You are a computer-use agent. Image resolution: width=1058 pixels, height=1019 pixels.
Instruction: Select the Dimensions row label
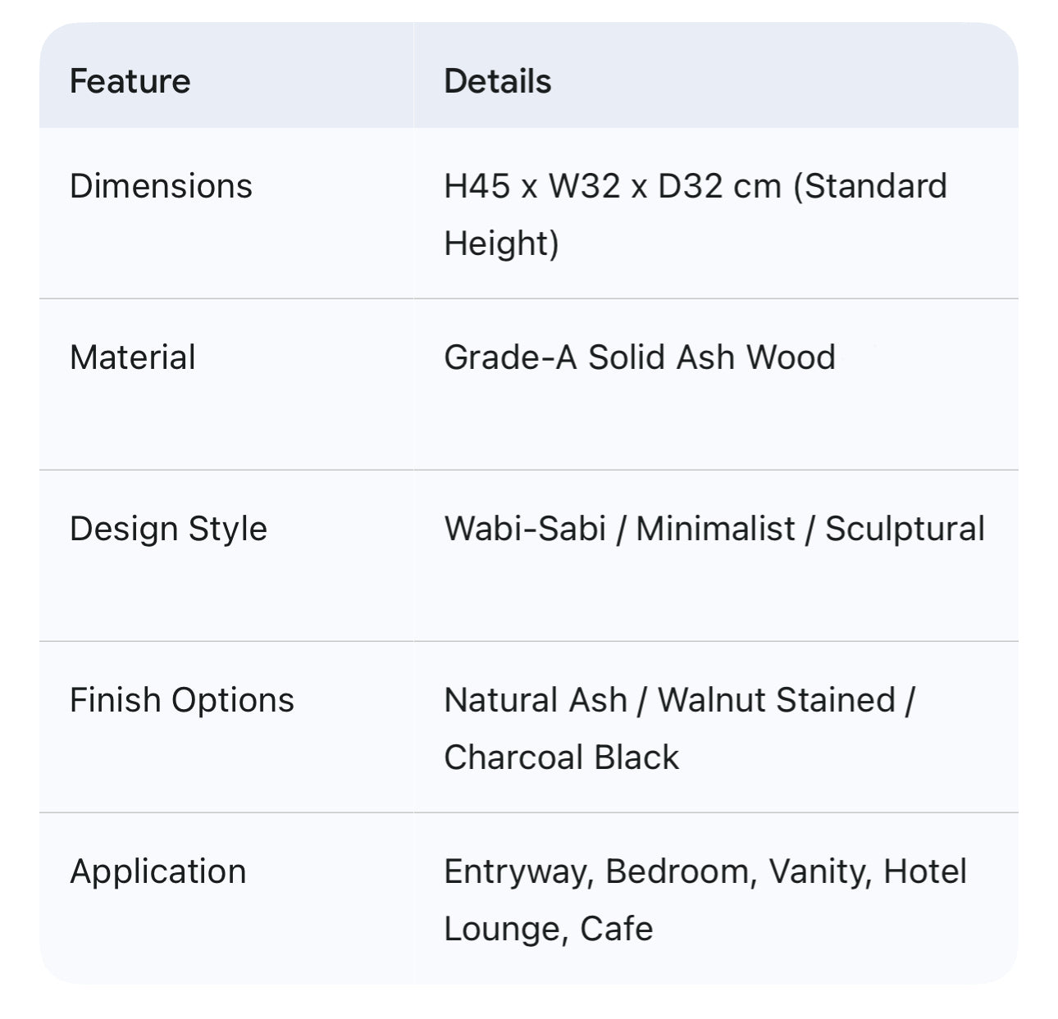tap(161, 186)
